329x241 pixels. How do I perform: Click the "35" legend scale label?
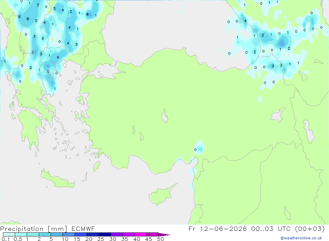point(125,239)
